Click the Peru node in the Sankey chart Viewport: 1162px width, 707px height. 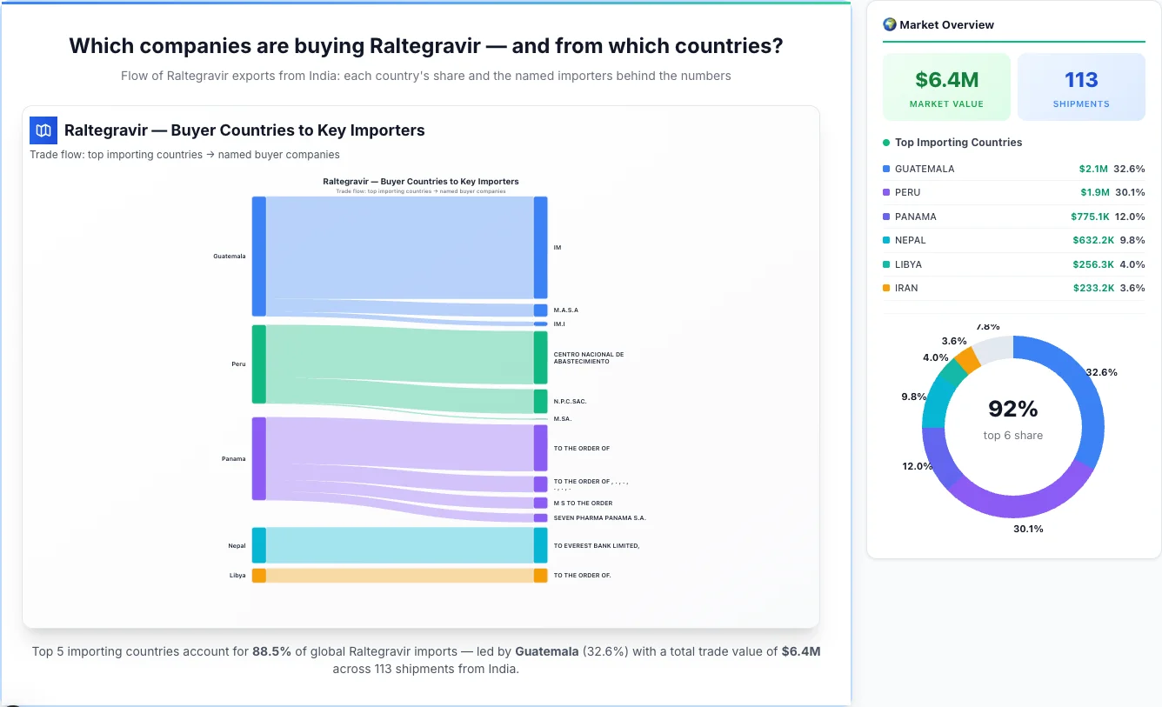point(257,364)
